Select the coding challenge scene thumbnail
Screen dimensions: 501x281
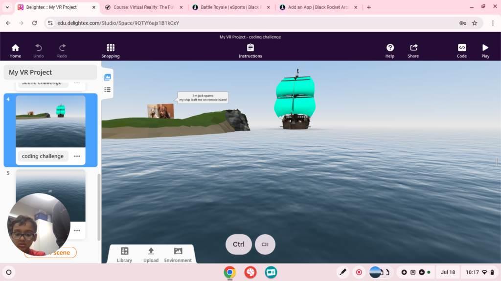pos(50,121)
